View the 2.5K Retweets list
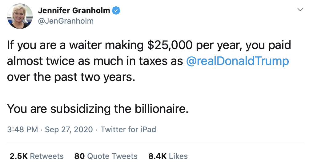The width and height of the screenshot is (309, 165). tap(37, 156)
